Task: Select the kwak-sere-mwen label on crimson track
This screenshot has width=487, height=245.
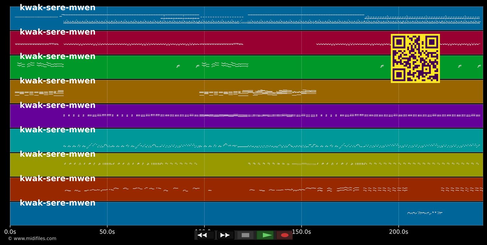Action: tap(57, 32)
